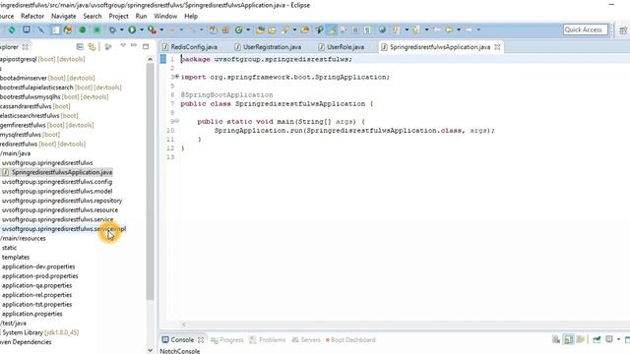The image size is (630, 354).
Task: Click the Explorer View Menu triangle
Action: click(123, 46)
